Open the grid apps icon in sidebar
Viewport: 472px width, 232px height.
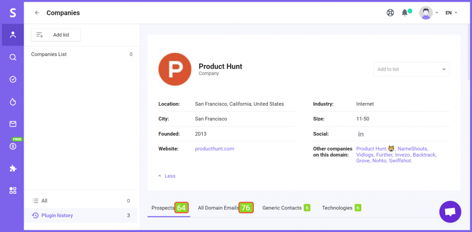[x=13, y=191]
